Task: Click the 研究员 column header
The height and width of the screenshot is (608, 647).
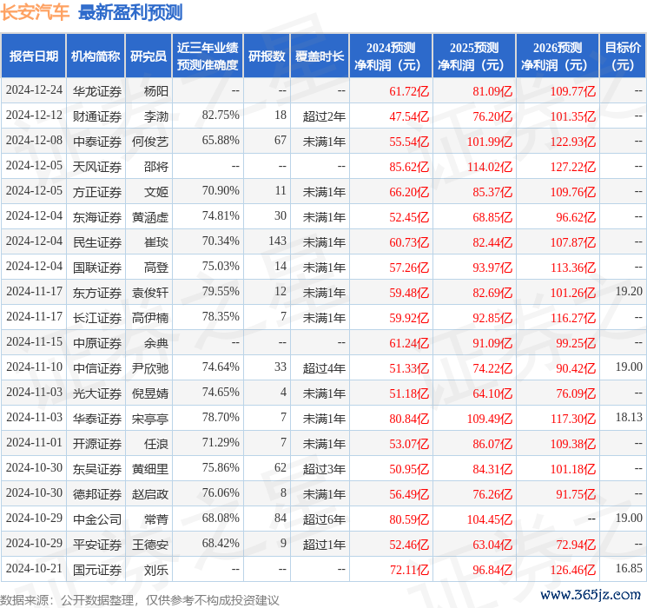Action: click(149, 56)
